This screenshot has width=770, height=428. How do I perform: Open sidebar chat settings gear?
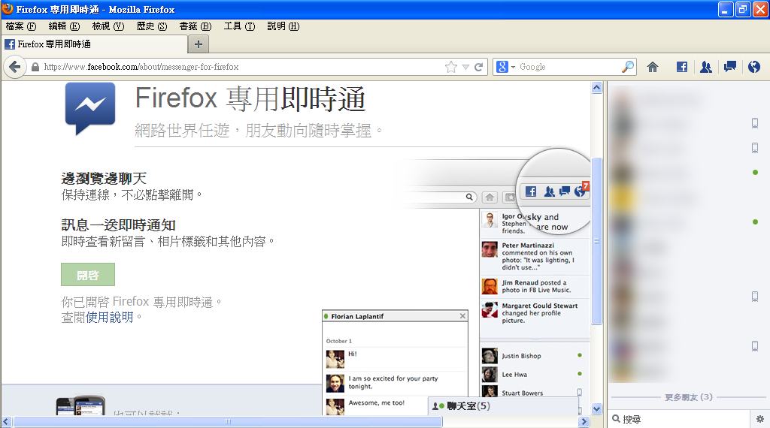(759, 419)
